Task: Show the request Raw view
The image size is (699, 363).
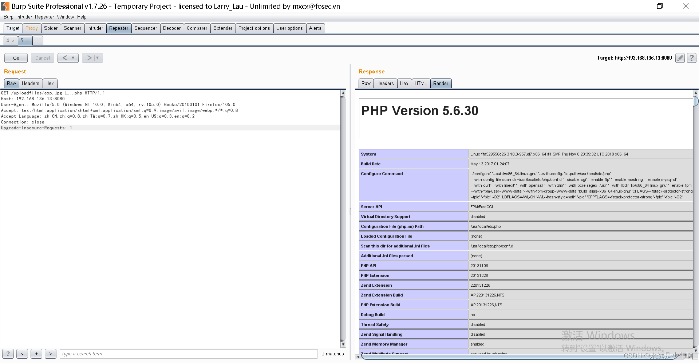Action: click(12, 83)
